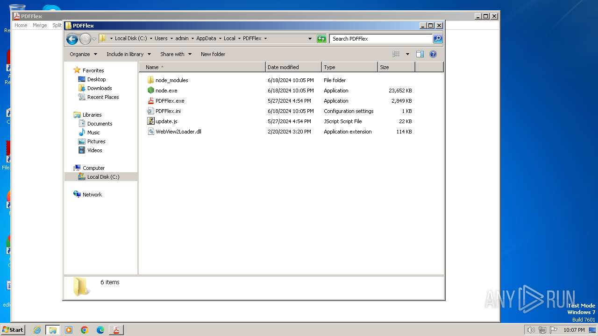Click the Favorites star in navigation pane
598x336 pixels.
point(77,70)
